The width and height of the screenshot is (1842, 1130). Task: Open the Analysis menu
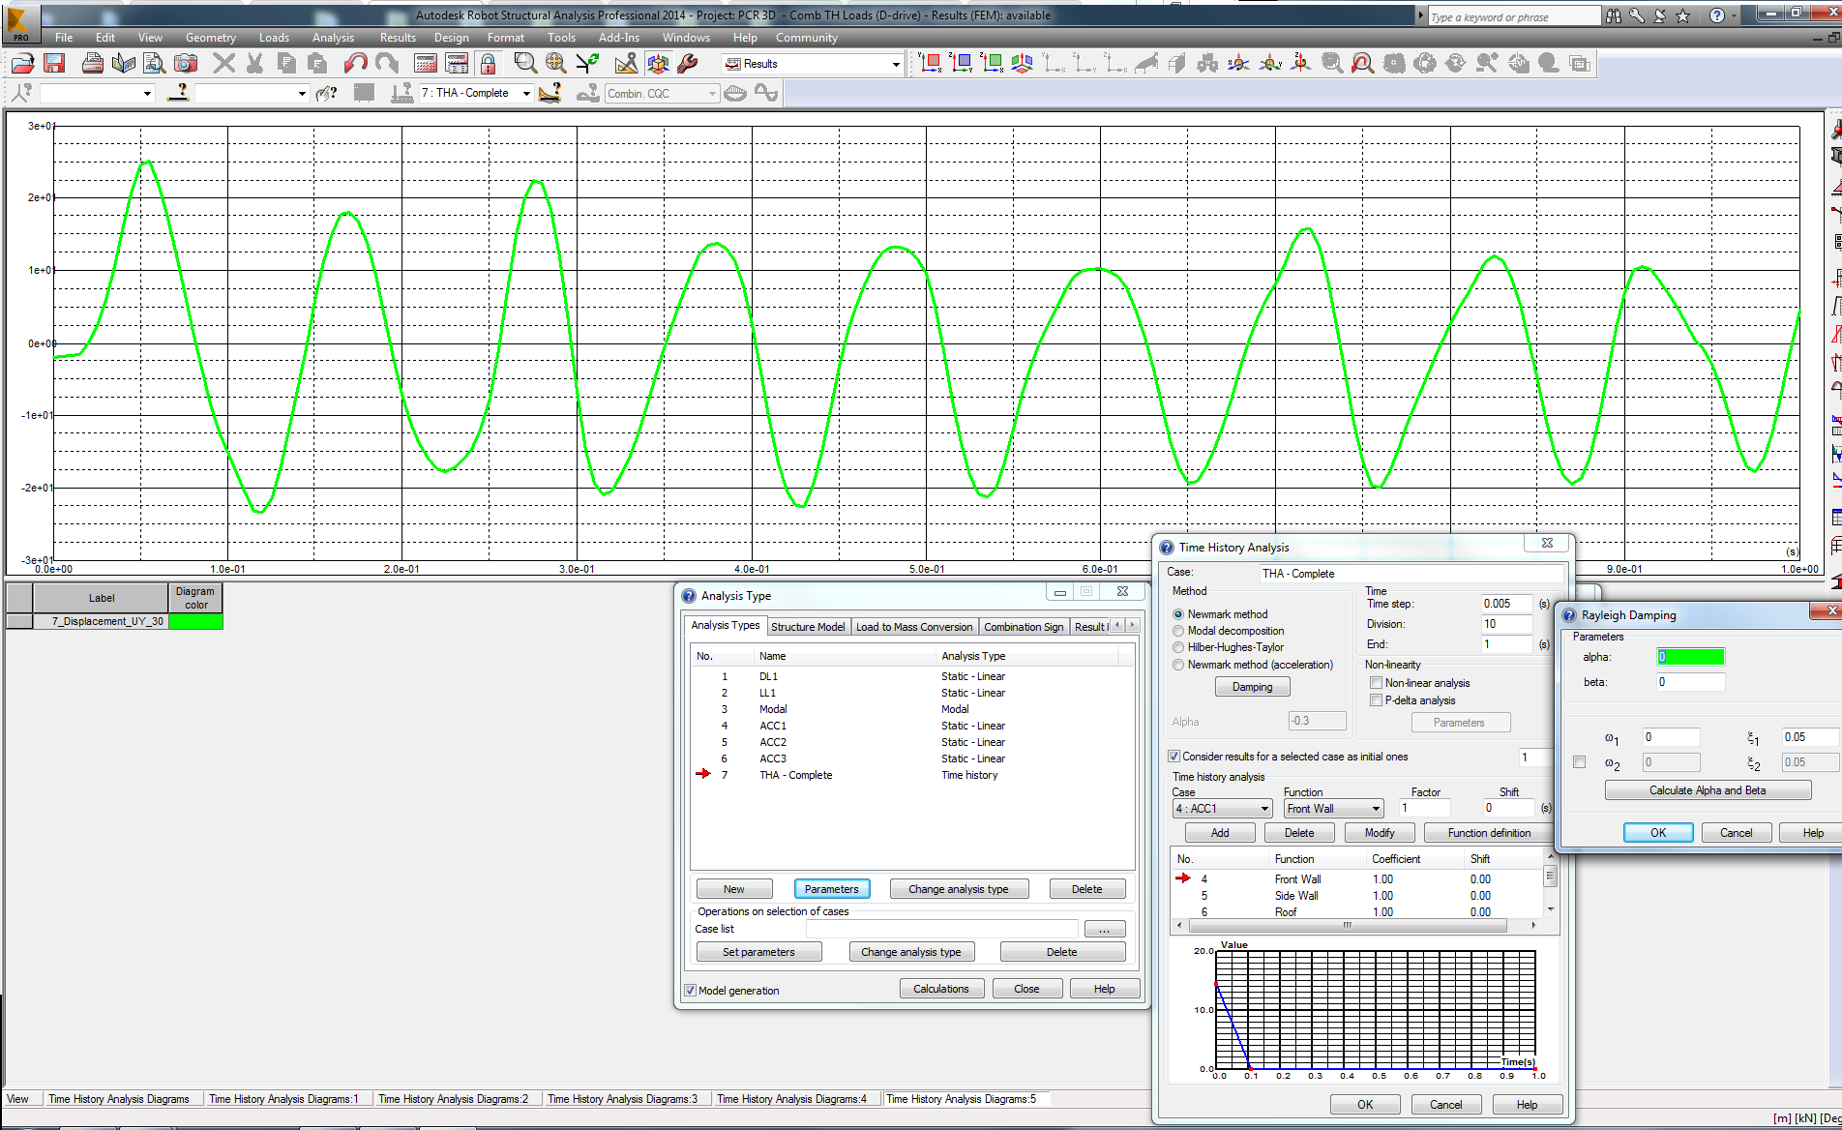pos(333,38)
